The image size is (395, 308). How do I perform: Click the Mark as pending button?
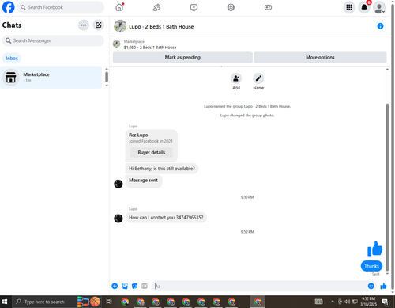pos(182,57)
